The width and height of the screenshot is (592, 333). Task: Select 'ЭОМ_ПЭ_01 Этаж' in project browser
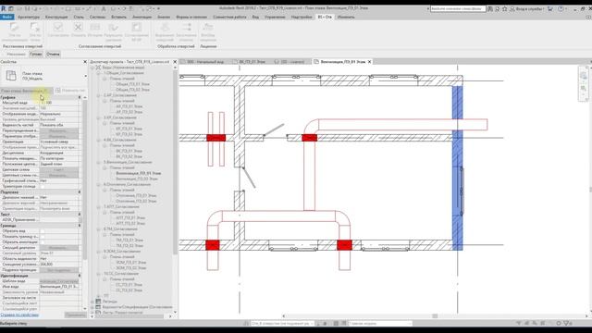click(x=131, y=263)
